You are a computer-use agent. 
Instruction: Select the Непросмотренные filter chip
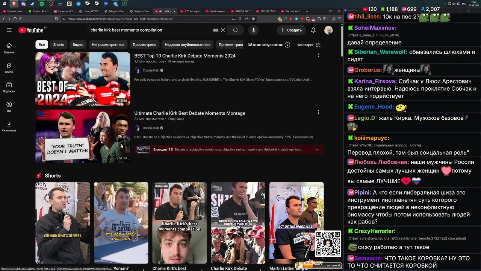tap(108, 45)
